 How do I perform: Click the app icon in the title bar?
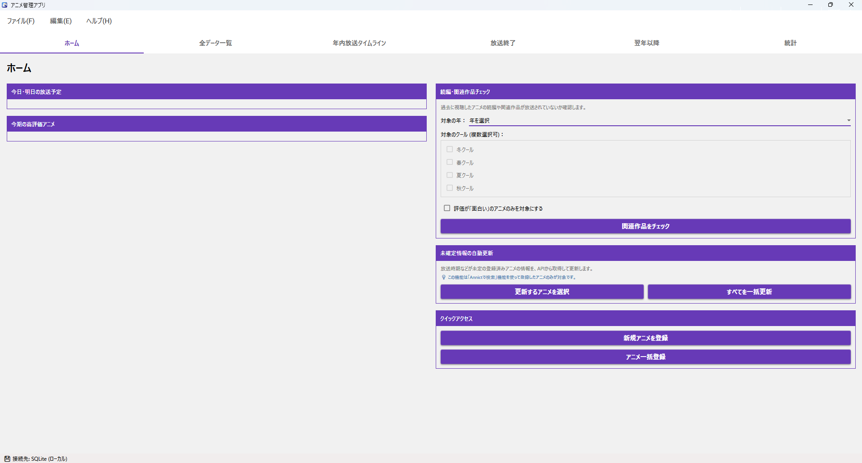(4, 5)
